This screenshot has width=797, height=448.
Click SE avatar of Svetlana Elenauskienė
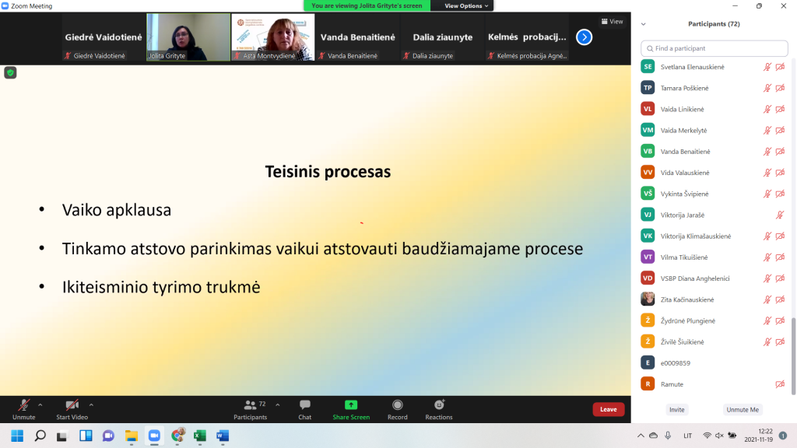pyautogui.click(x=648, y=67)
